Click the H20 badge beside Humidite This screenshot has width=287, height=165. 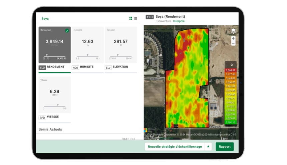[x=75, y=67]
